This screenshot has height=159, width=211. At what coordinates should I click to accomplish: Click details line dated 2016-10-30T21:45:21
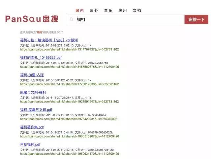tap(56, 80)
